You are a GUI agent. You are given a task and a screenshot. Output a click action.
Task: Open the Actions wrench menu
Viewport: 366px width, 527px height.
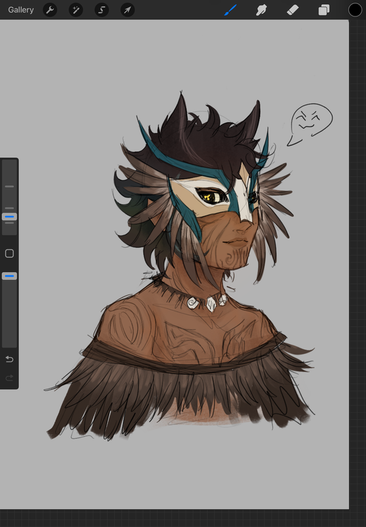pyautogui.click(x=50, y=10)
